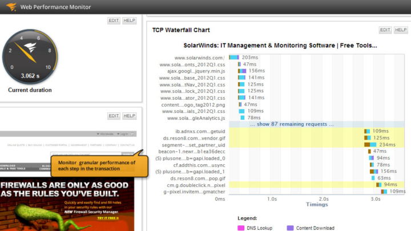This screenshot has width=411, height=231.
Task: Select the cf.addthis.com...usync request
Action: tap(199, 165)
